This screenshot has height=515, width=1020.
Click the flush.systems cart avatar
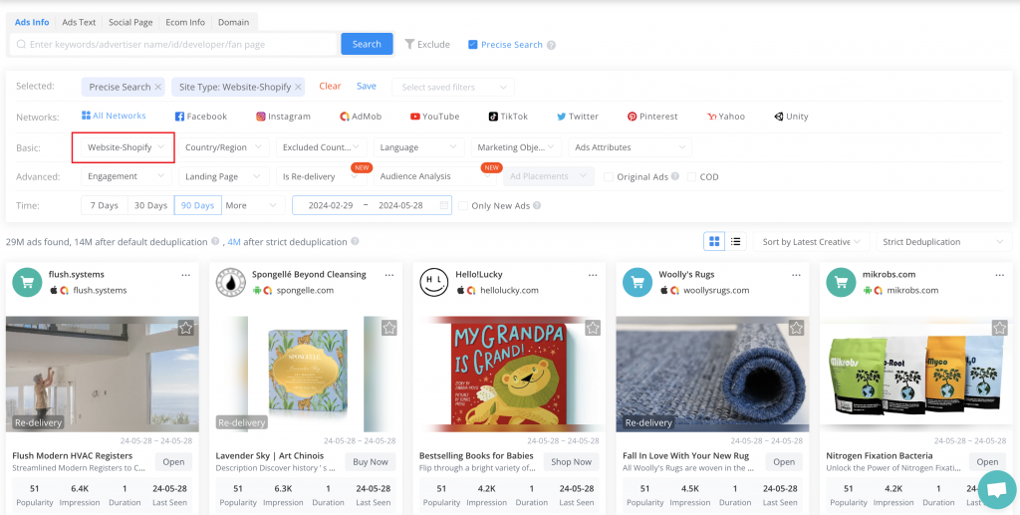[x=27, y=282]
